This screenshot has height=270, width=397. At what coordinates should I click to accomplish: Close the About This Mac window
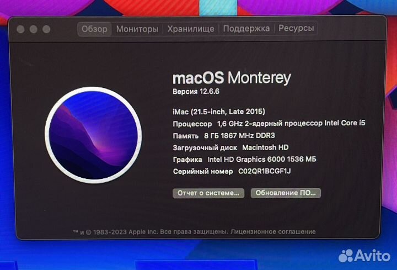[20, 29]
